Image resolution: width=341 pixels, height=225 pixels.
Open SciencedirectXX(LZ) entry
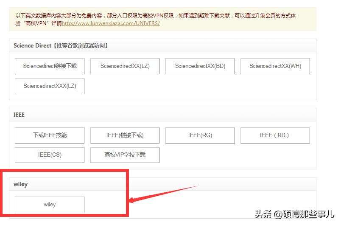pos(125,66)
